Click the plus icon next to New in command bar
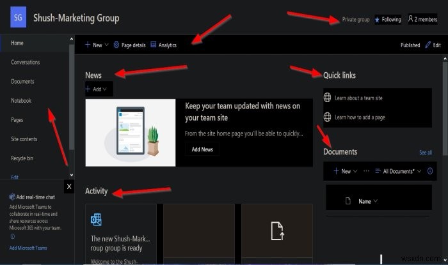Image resolution: width=448 pixels, height=265 pixels. 88,45
